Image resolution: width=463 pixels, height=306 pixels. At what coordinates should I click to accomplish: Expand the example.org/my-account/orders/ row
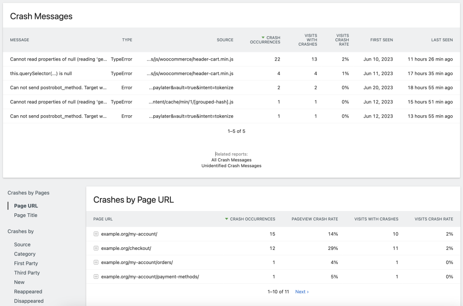click(96, 262)
